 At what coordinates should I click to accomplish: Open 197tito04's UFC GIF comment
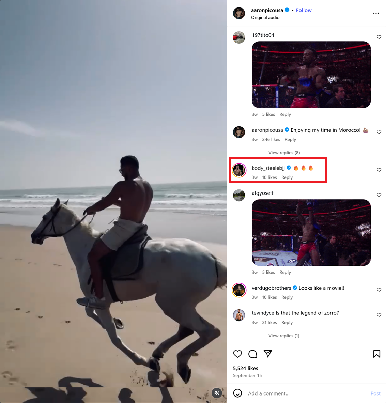(311, 75)
